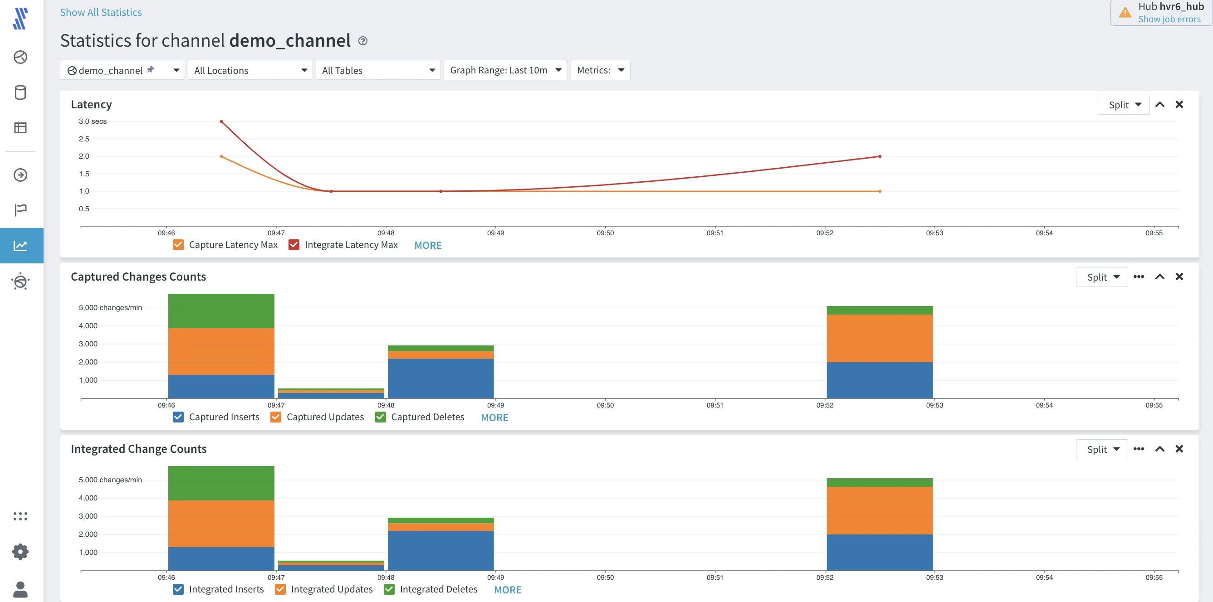Viewport: 1213px width, 602px height.
Task: Open the Graph Range Last 10m dropdown
Action: pos(505,70)
